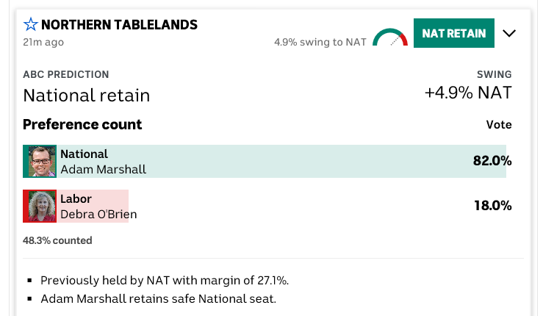Open the NORTHERN TABLELANDS electorate title
Screen dimensions: 543x316
(119, 25)
